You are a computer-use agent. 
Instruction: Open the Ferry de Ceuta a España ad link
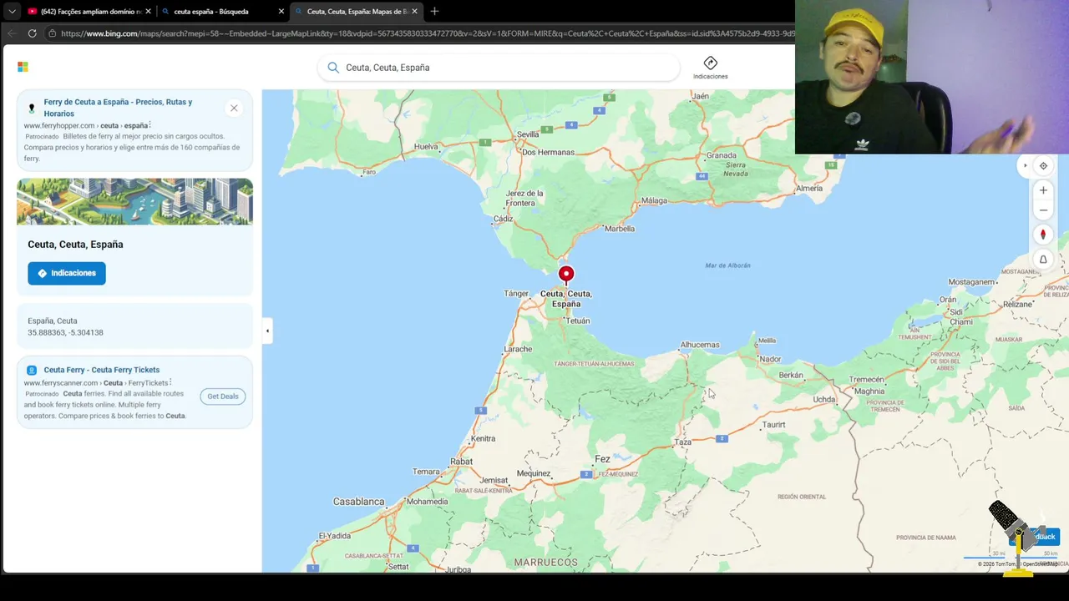pyautogui.click(x=118, y=108)
